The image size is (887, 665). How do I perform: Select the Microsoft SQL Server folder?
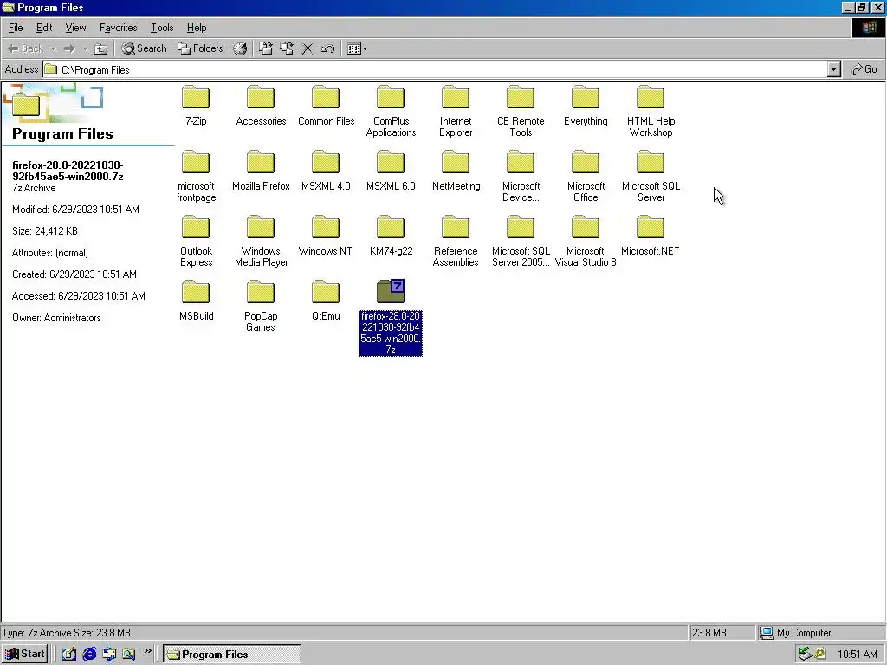coord(651,177)
